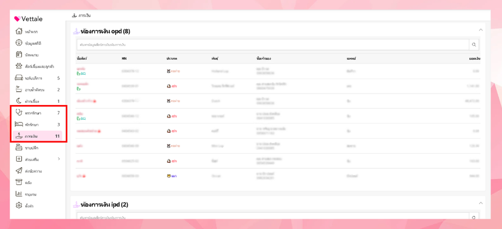502x229 pixels.
Task: Click the rabbit icon in the Dutch row
Action: click(x=169, y=101)
